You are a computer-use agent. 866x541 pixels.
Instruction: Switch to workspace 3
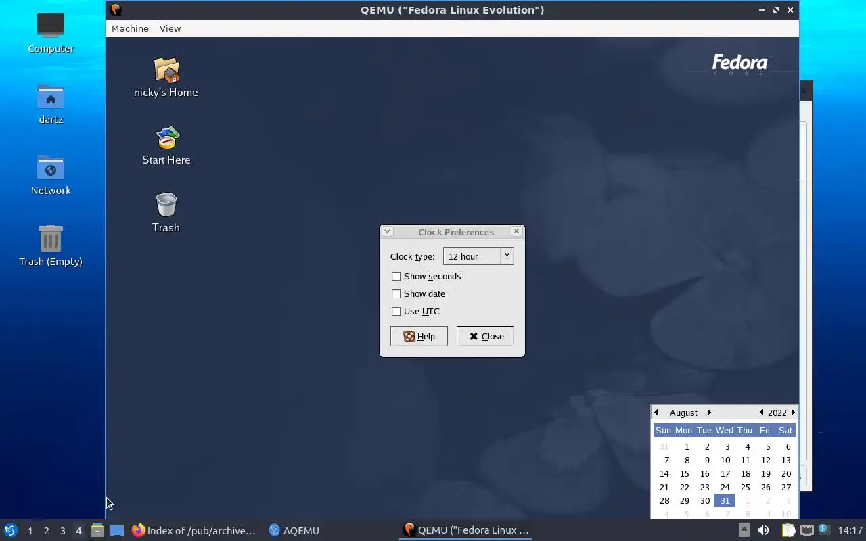(x=62, y=531)
